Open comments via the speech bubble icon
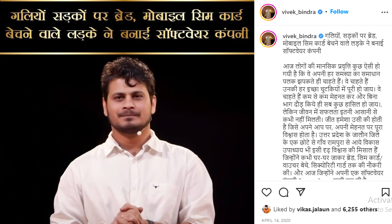The height and width of the screenshot is (224, 392). tap(284, 192)
